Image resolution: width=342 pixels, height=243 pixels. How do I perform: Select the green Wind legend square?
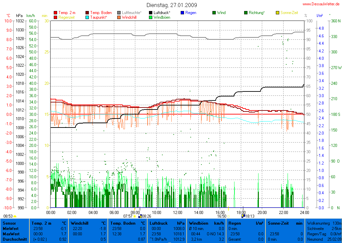tap(214, 13)
